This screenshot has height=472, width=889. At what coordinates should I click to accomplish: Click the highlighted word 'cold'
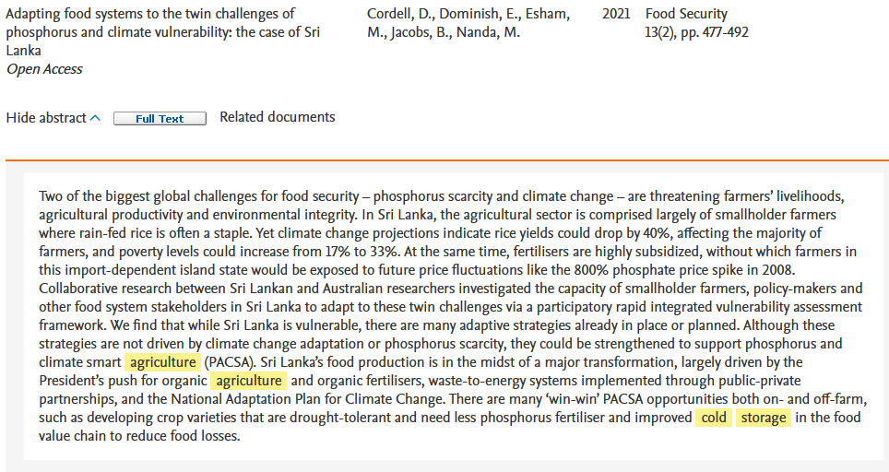(x=713, y=418)
